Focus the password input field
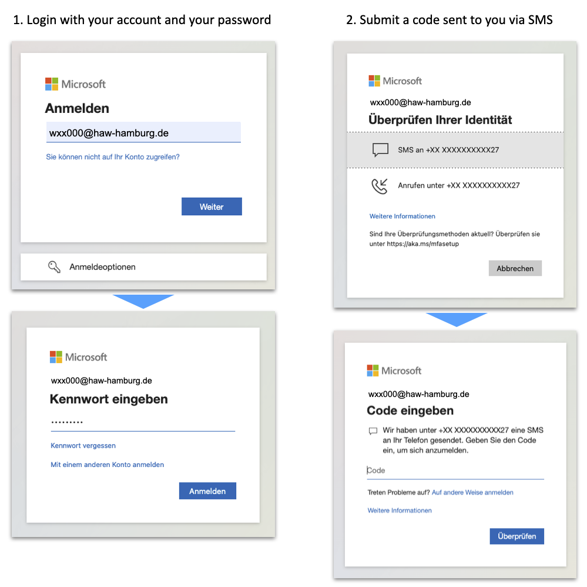 (142, 422)
